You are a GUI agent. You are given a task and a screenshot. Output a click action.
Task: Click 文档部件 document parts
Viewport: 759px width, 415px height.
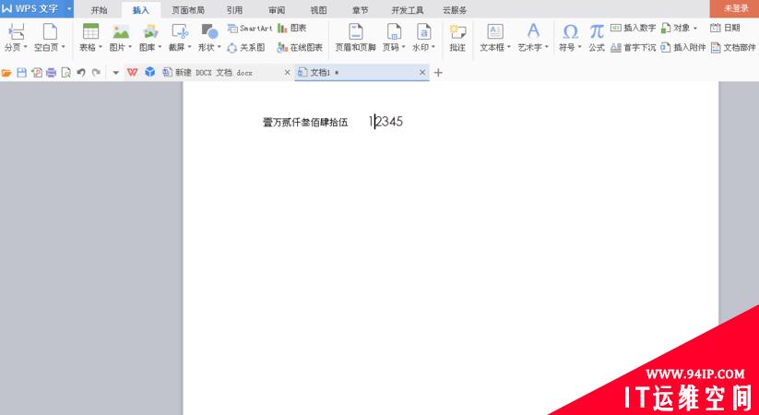[733, 47]
